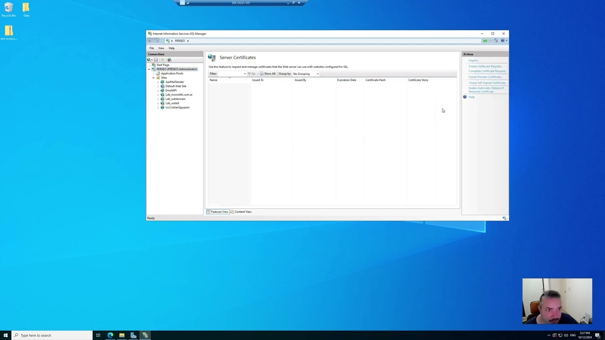
Task: Open File Explorer from the taskbar
Action: 121,335
